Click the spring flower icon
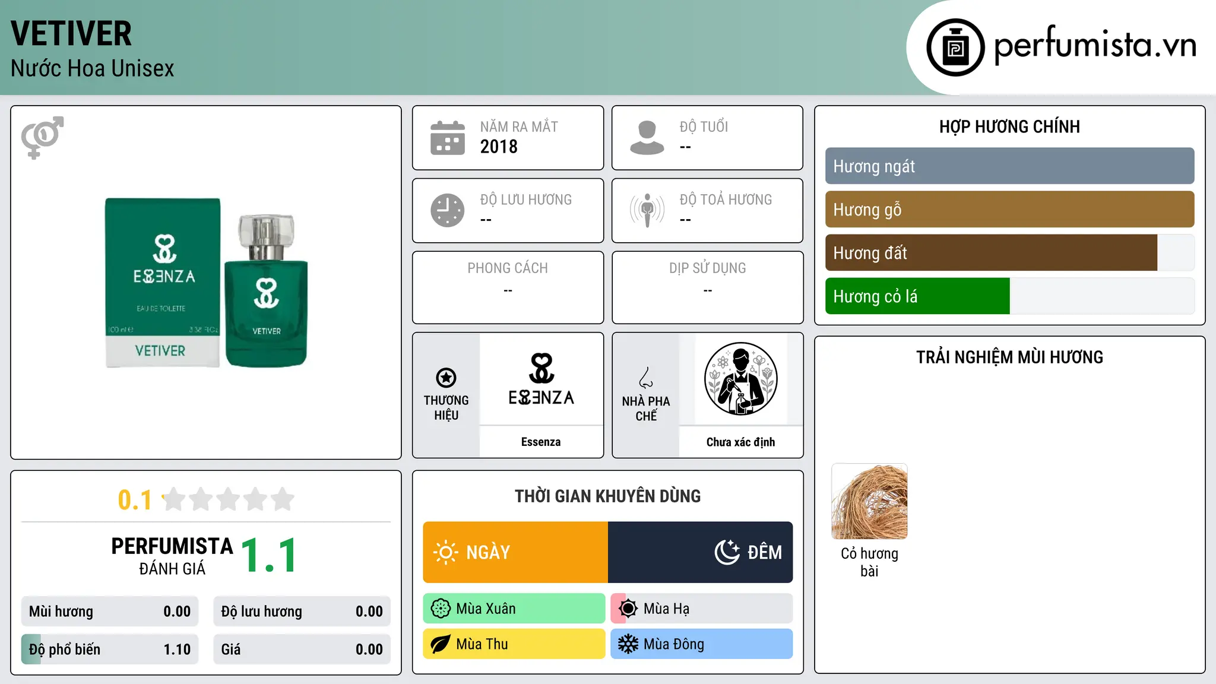 (x=441, y=609)
